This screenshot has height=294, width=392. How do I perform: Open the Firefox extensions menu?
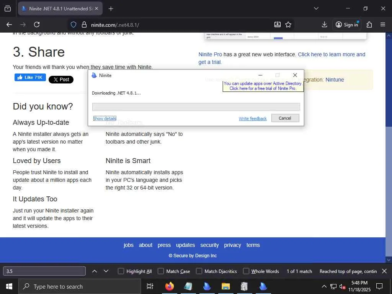(x=369, y=24)
